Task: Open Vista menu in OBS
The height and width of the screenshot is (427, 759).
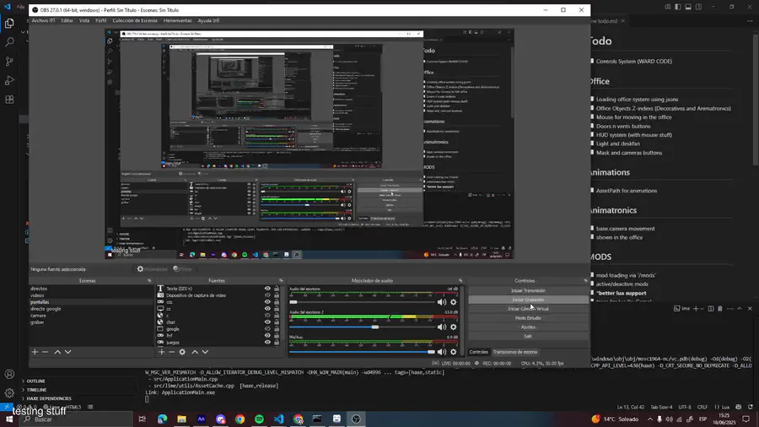Action: pos(84,21)
